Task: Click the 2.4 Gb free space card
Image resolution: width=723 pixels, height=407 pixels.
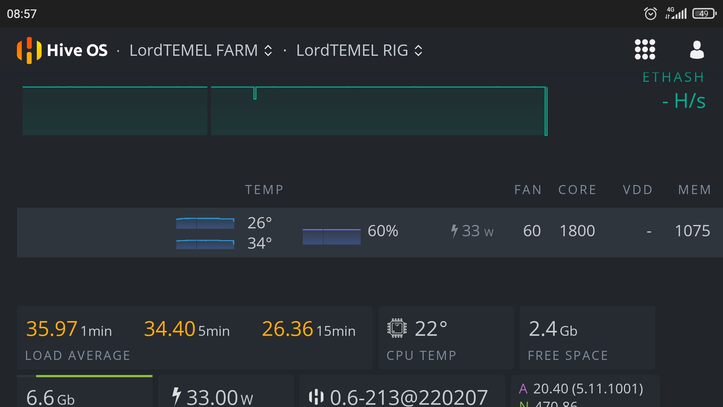Action: [587, 338]
